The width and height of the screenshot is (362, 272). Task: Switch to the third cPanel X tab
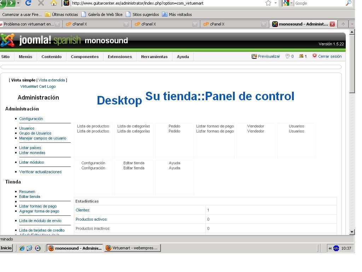coord(235,24)
